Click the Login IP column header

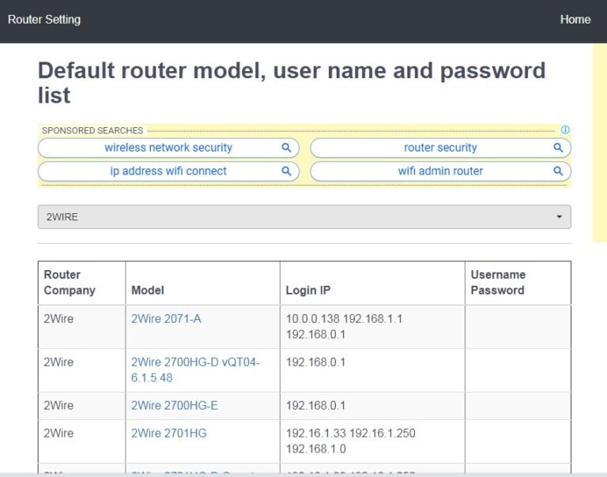click(372, 283)
